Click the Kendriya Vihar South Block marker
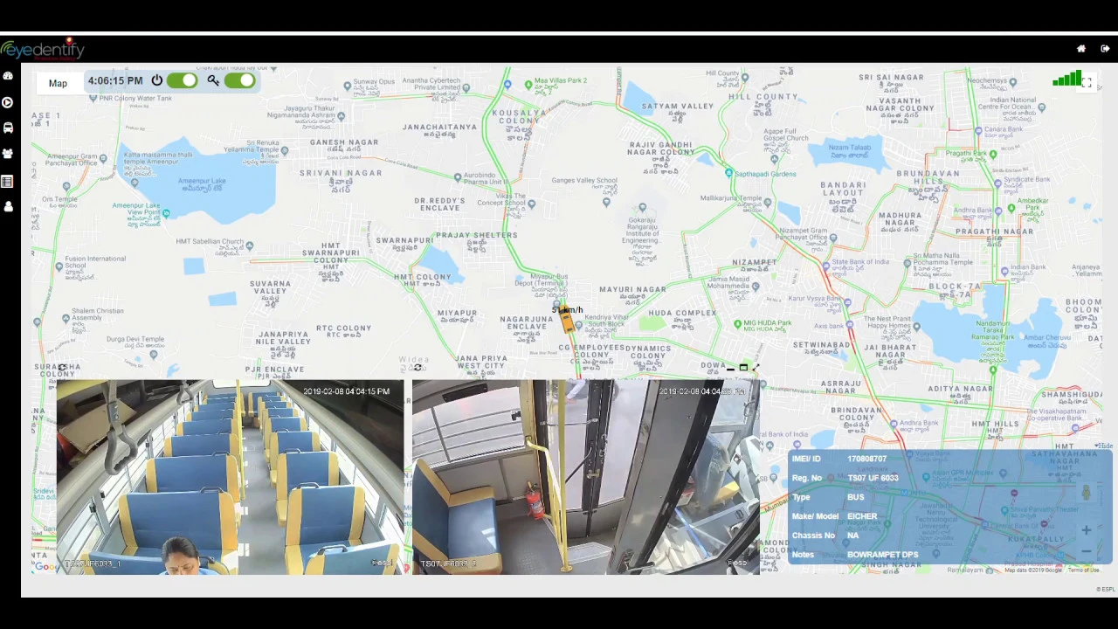Viewport: 1118px width, 629px height. tap(578, 326)
